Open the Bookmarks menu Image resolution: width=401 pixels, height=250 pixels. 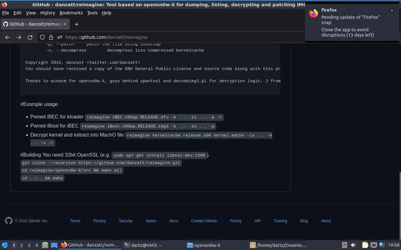tap(71, 13)
